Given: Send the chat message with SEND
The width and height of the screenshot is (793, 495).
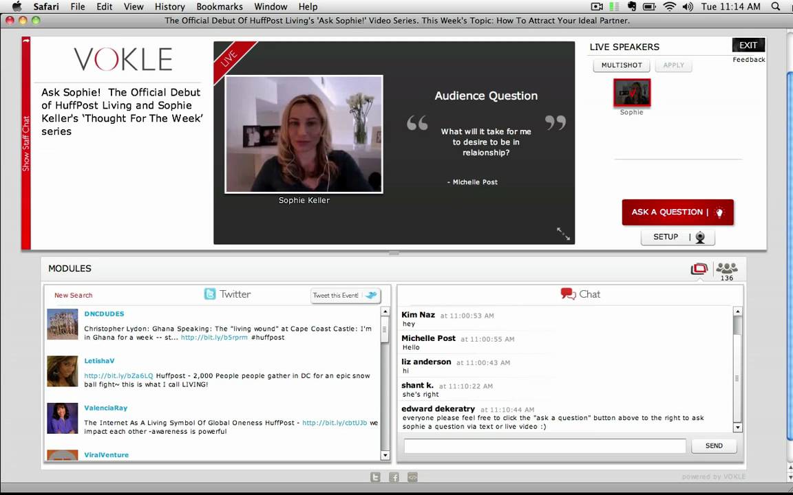Looking at the screenshot, I should pyautogui.click(x=714, y=445).
